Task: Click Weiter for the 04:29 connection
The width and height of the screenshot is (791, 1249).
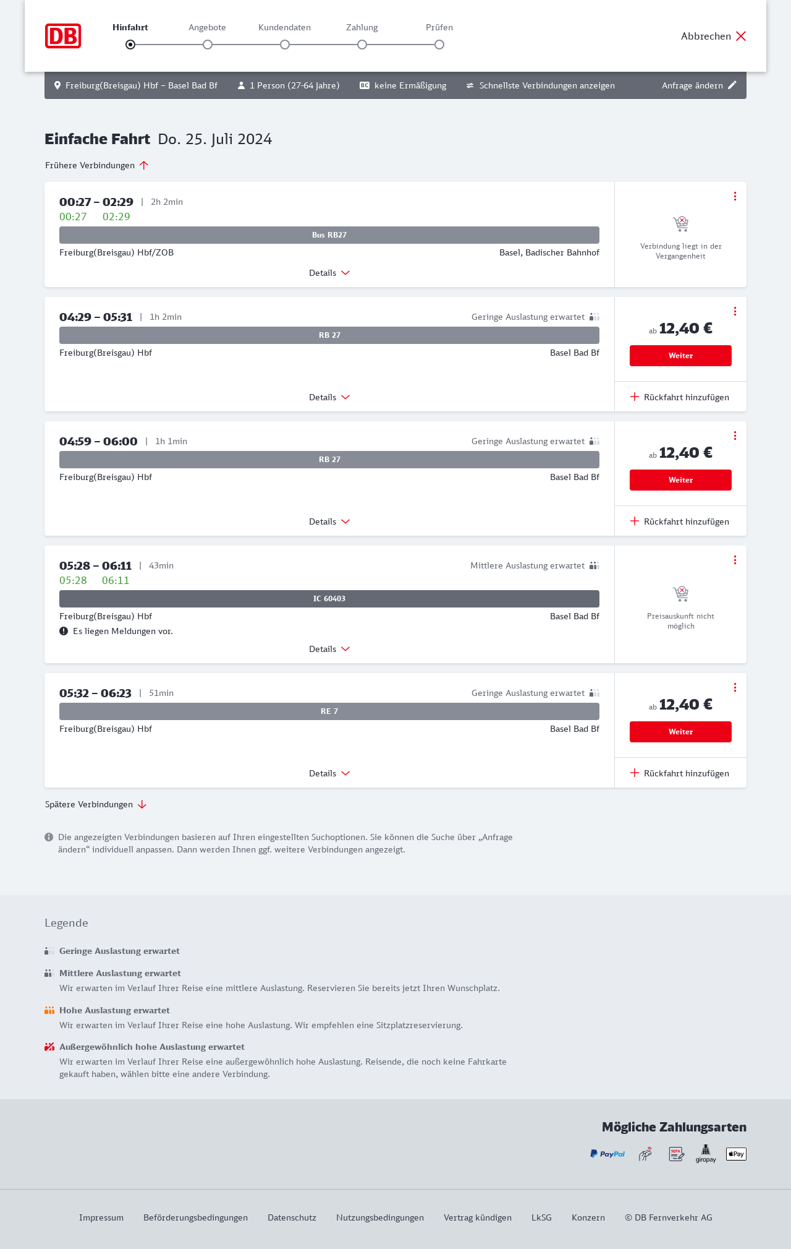Action: coord(680,356)
